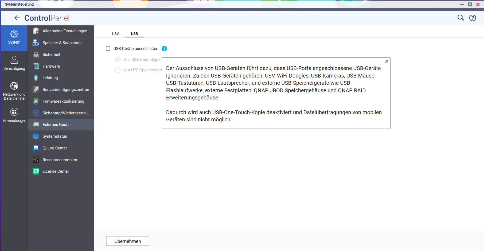Close the Systemsteuerung window
Viewport: 484px width, 251px height.
[x=478, y=4]
